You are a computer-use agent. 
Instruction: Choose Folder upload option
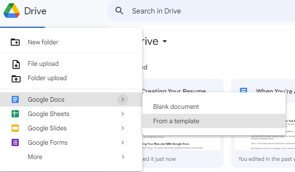[71, 78]
